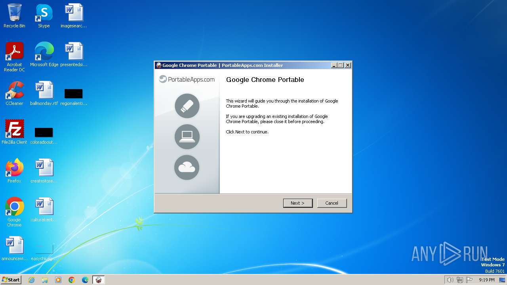Select the CCleaner desktop shortcut

(x=14, y=93)
